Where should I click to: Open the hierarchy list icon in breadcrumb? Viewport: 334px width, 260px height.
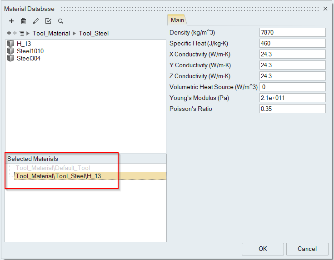[21, 33]
